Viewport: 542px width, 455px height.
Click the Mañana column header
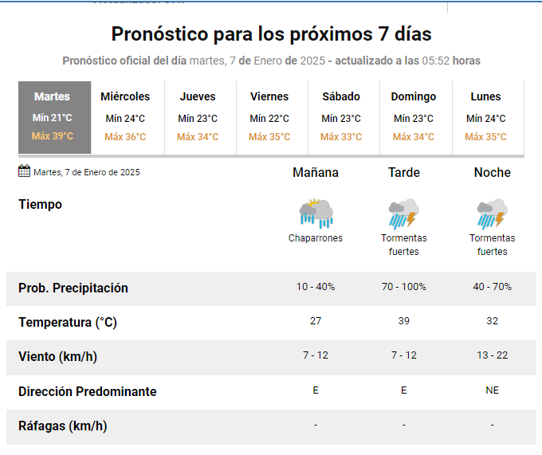(316, 173)
